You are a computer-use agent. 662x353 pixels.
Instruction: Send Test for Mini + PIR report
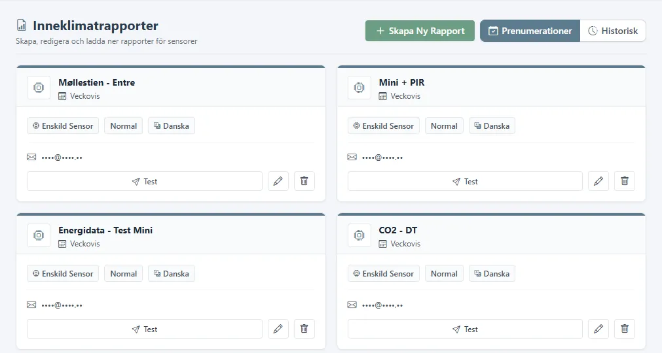(465, 181)
